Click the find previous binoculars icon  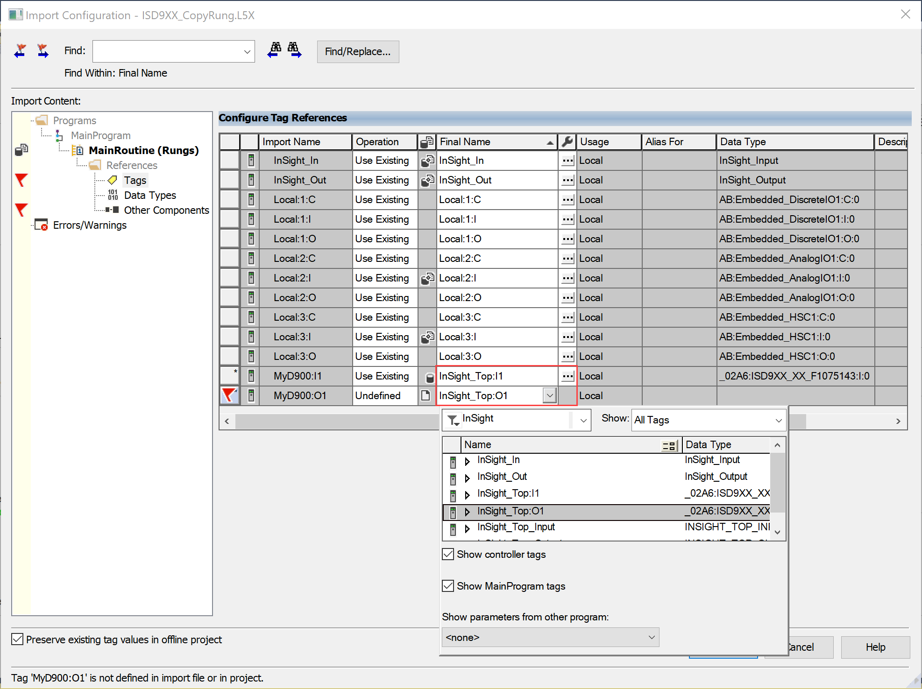click(275, 50)
